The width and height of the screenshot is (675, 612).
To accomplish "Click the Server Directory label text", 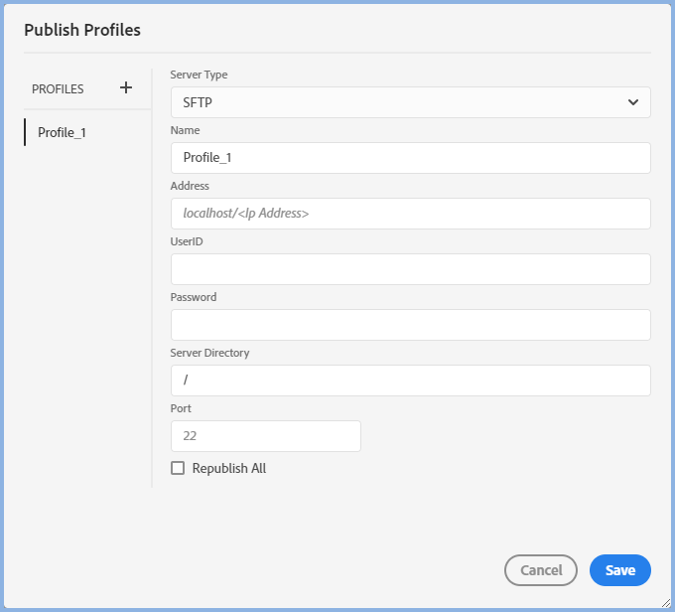I will (209, 353).
